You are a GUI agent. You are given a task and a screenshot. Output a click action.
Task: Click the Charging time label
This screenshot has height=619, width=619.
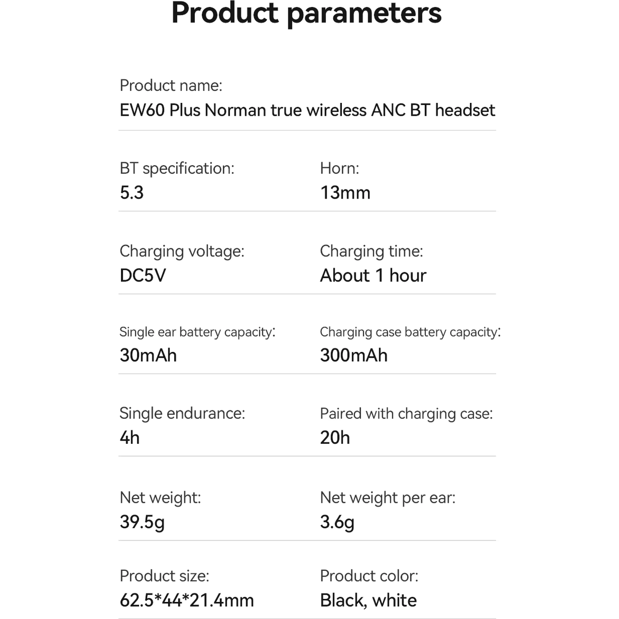pyautogui.click(x=371, y=251)
